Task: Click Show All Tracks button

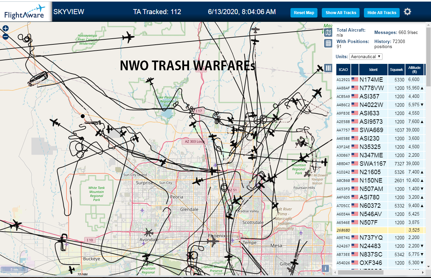Action: [341, 13]
